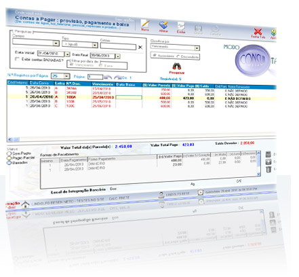Click the greyed Cancelar undo icon
The image size is (299, 277).
click(x=215, y=29)
